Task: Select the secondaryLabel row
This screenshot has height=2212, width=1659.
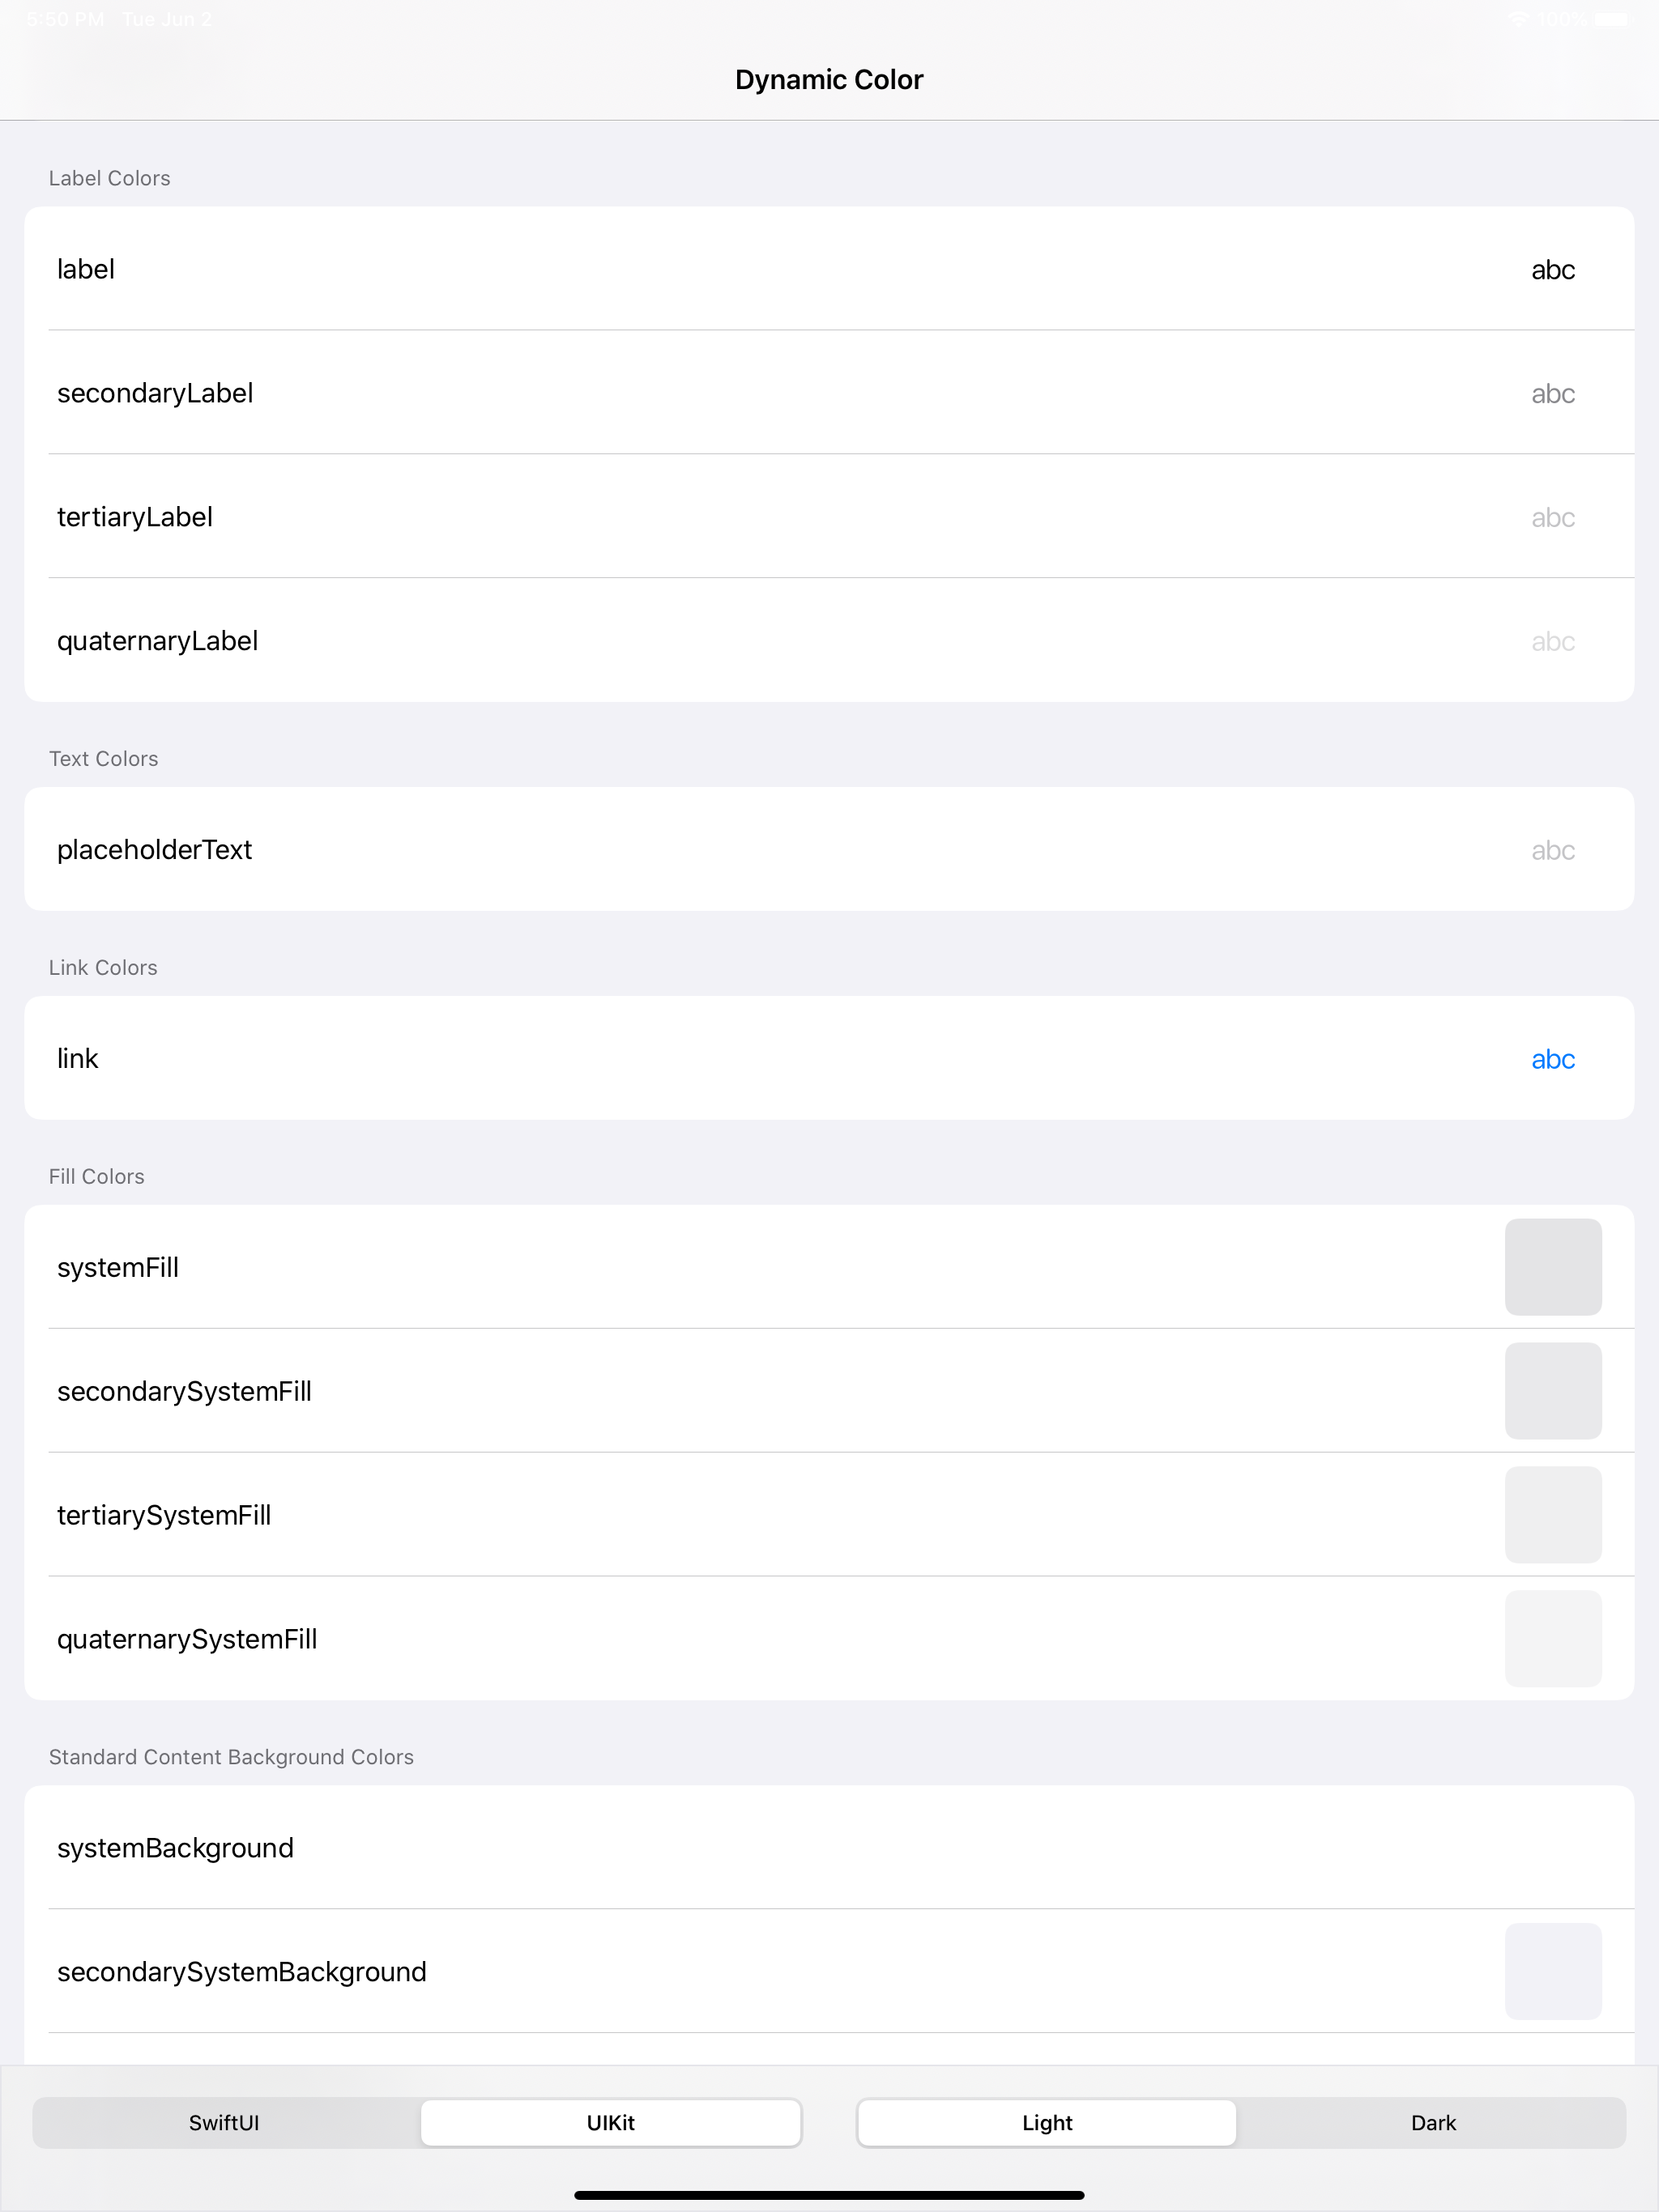Action: click(829, 392)
